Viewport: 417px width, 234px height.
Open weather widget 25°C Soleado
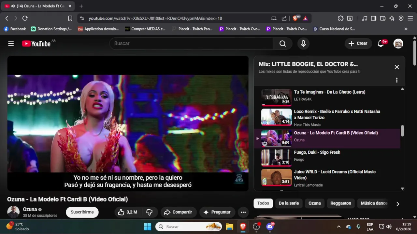pos(18,227)
